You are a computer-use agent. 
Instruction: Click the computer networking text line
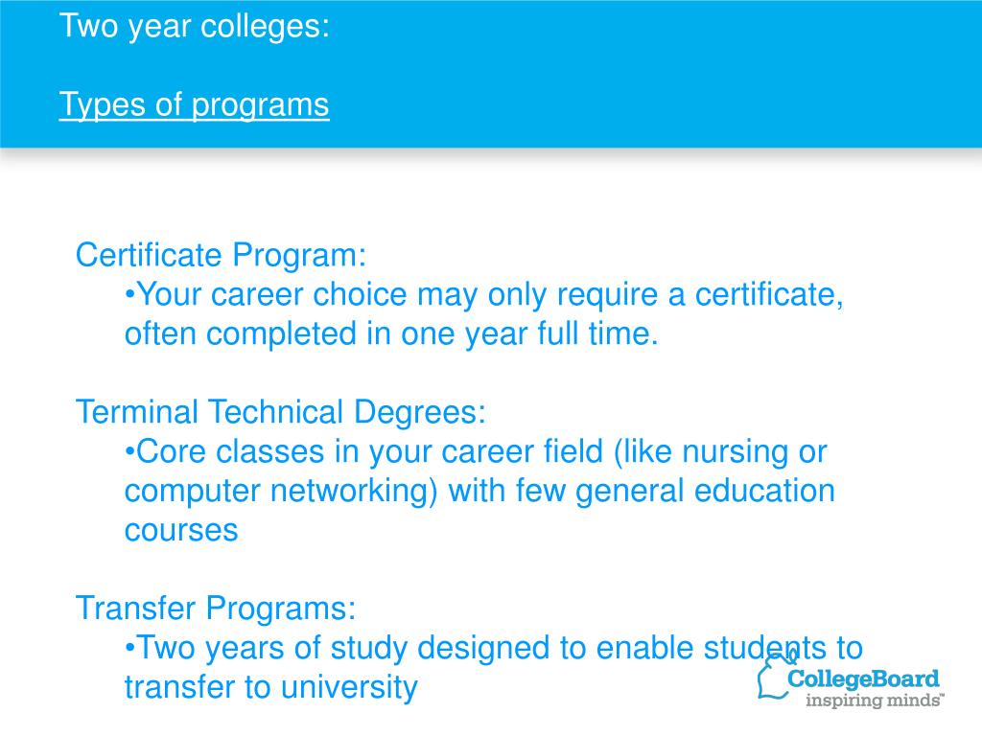point(479,492)
